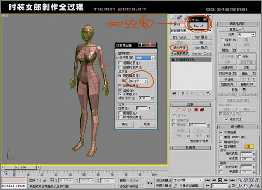Toggle 法线 checkbox in export dialog
Viewport: 262px width, 190px height.
pos(120,90)
